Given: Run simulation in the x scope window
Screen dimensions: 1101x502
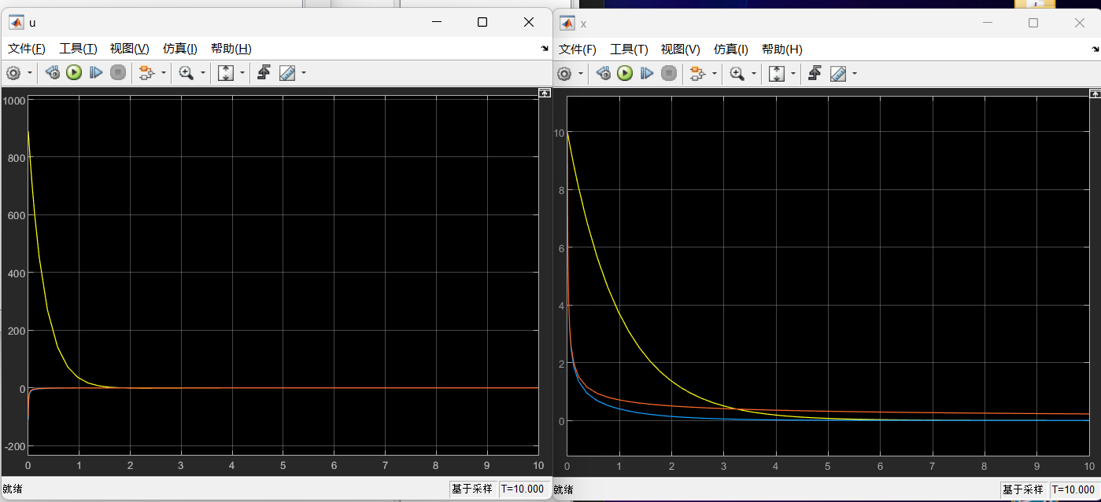Looking at the screenshot, I should point(625,74).
